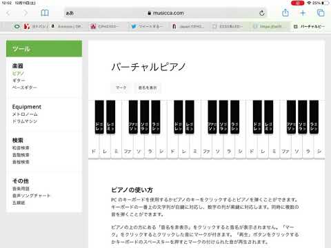Open the ベースギター instrument link

[24, 87]
